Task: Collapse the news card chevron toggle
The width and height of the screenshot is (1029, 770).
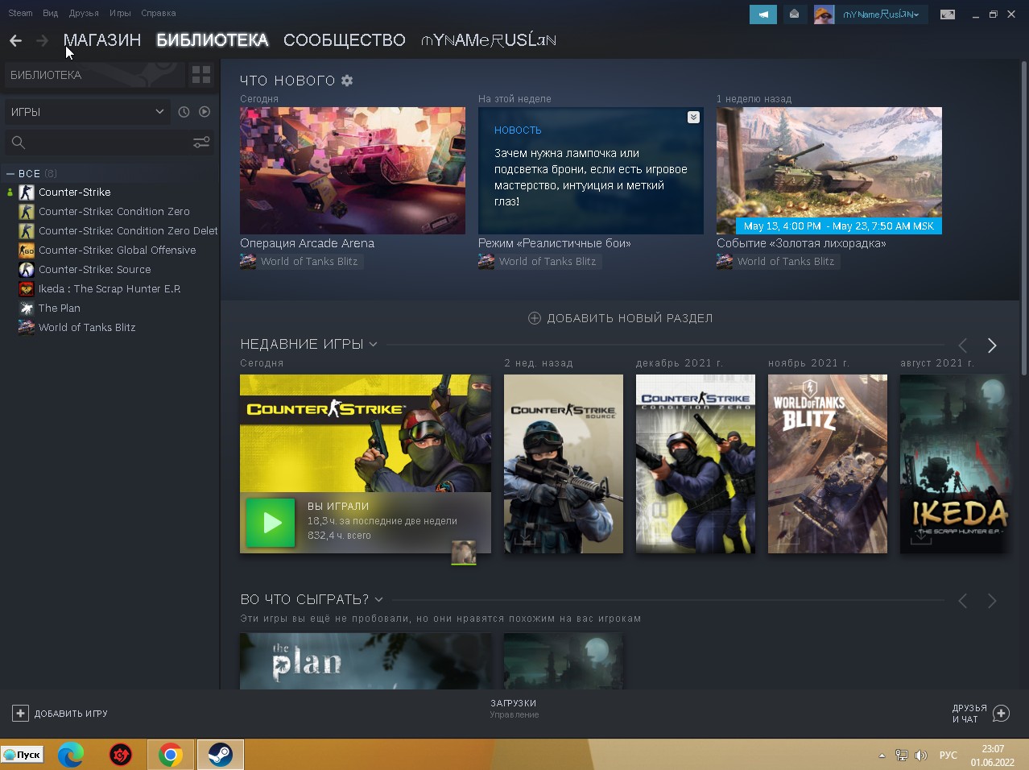Action: tap(693, 118)
